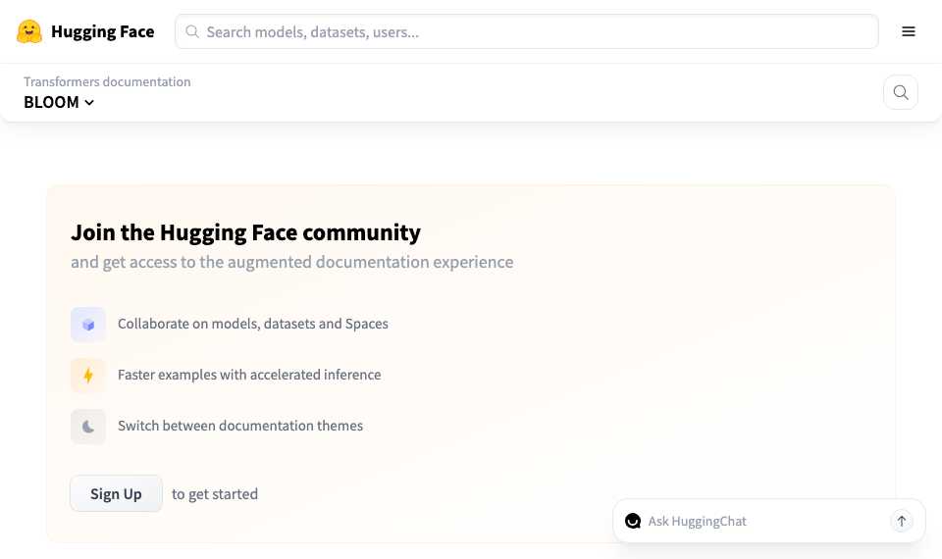
Task: Send message with the up arrow button
Action: coord(901,521)
